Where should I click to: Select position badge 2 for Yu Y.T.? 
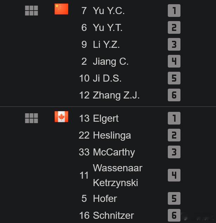[174, 27]
